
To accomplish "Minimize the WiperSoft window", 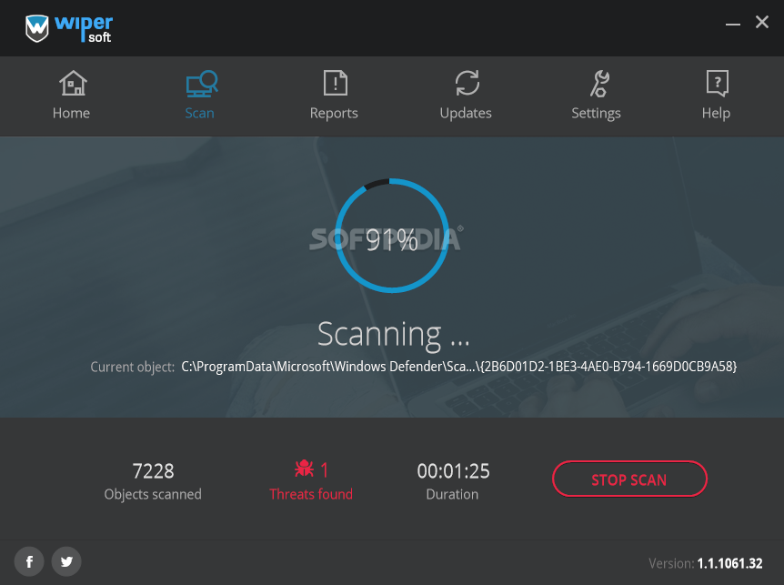I will (733, 24).
